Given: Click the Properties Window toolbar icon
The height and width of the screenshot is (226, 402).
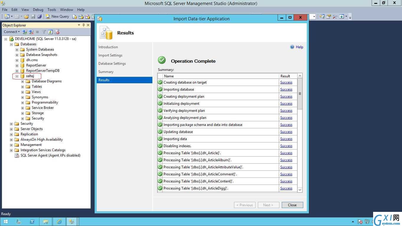Looking at the screenshot, I should click(329, 16).
